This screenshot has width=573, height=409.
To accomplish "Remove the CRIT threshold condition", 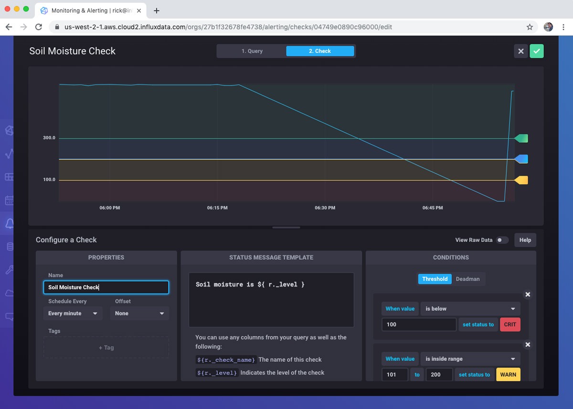I will pyautogui.click(x=528, y=294).
